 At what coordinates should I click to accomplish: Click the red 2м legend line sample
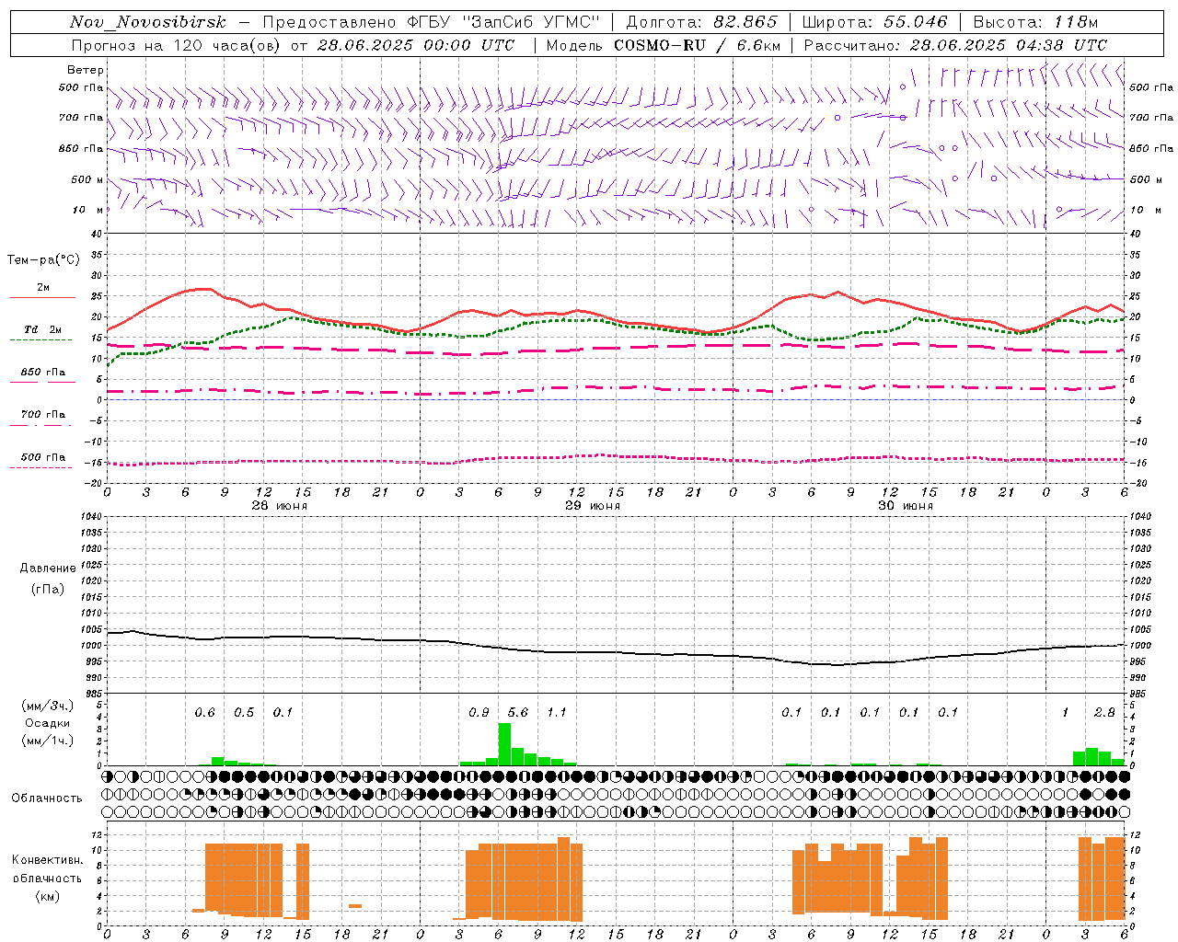[x=42, y=297]
